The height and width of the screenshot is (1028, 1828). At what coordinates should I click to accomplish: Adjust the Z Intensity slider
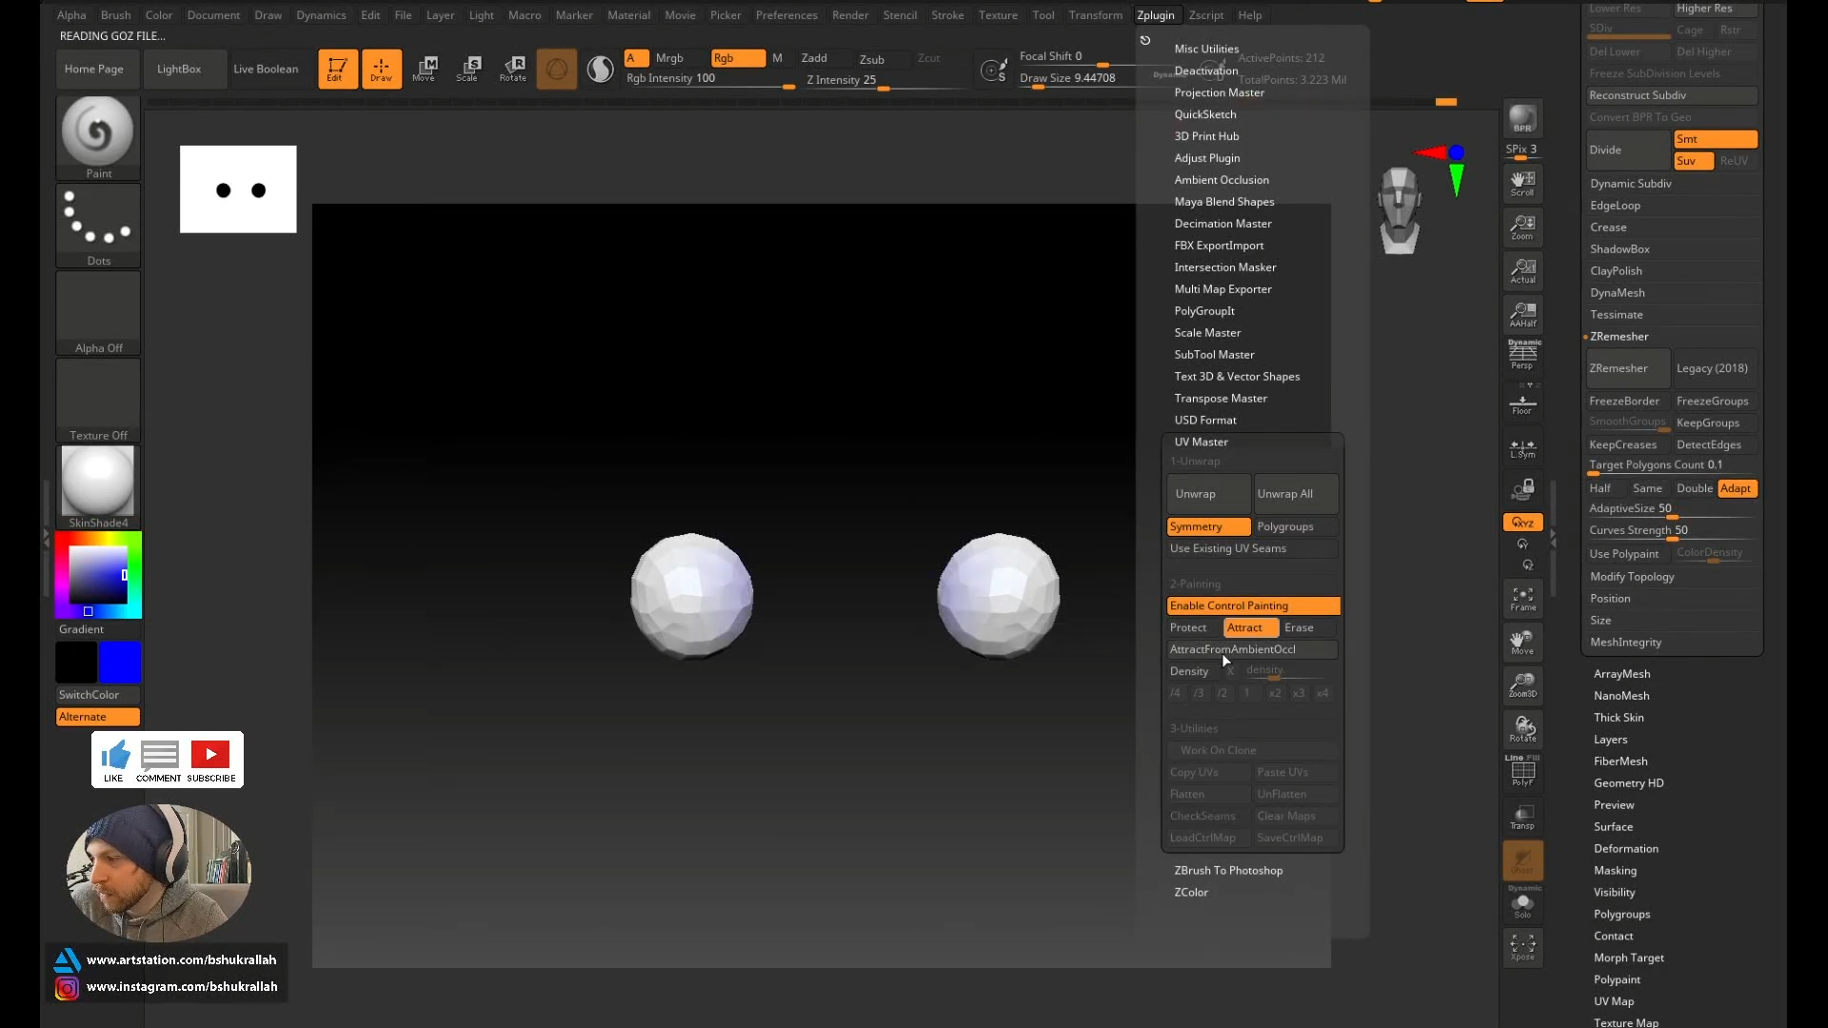[x=883, y=86]
